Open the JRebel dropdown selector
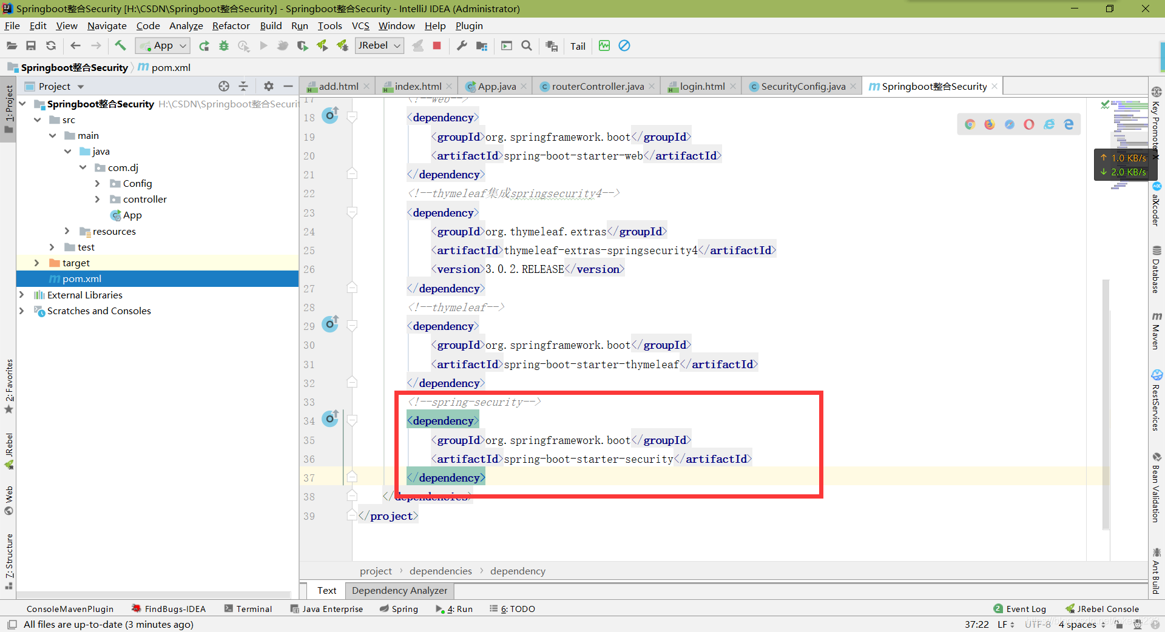The width and height of the screenshot is (1165, 632). tap(379, 45)
